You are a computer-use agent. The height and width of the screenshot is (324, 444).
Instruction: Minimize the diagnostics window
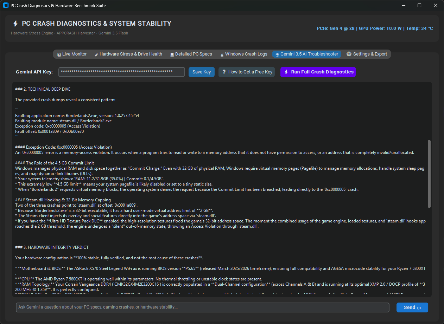403,5
